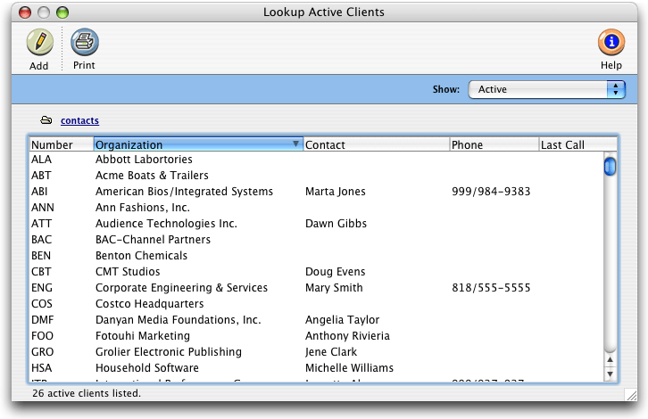Click contact Marta Jones
This screenshot has height=419, width=648.
click(x=336, y=192)
